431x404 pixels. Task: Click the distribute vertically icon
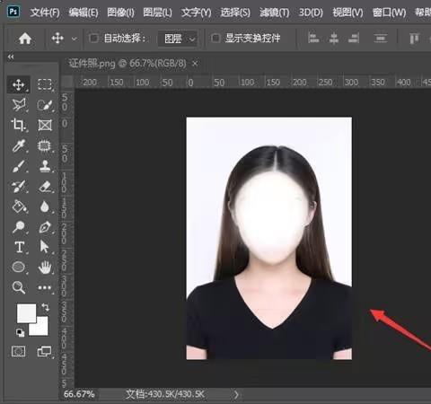point(381,39)
